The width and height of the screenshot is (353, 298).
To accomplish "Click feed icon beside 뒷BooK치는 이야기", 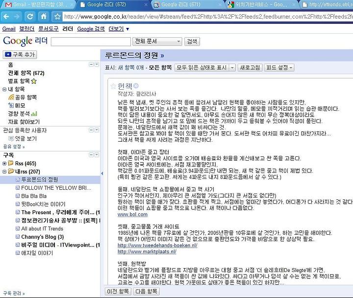I will [x=18, y=204].
